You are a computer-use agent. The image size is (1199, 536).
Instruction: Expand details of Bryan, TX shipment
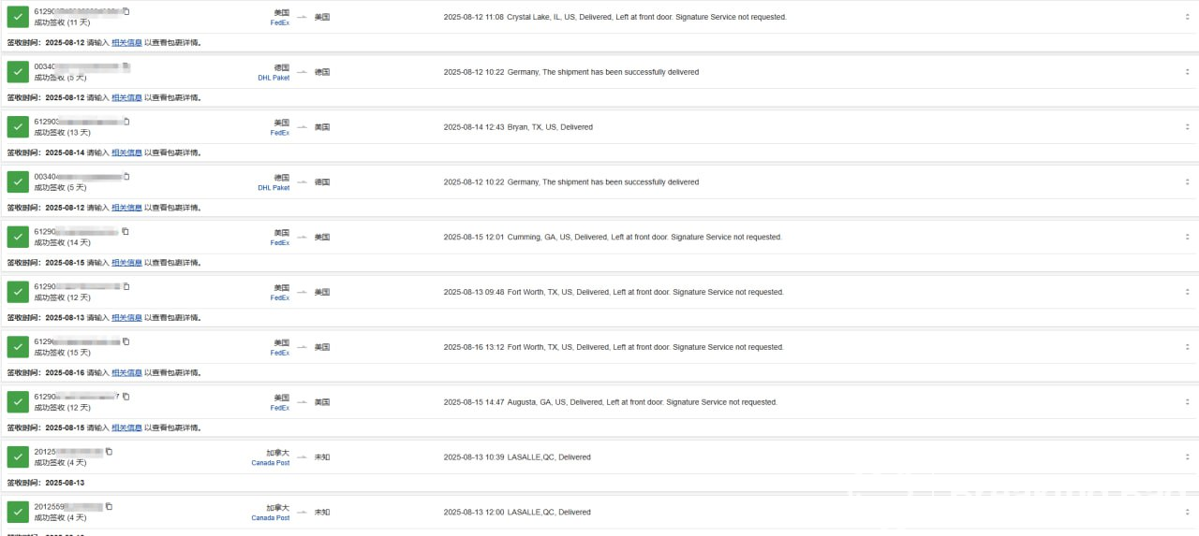pos(1188,127)
